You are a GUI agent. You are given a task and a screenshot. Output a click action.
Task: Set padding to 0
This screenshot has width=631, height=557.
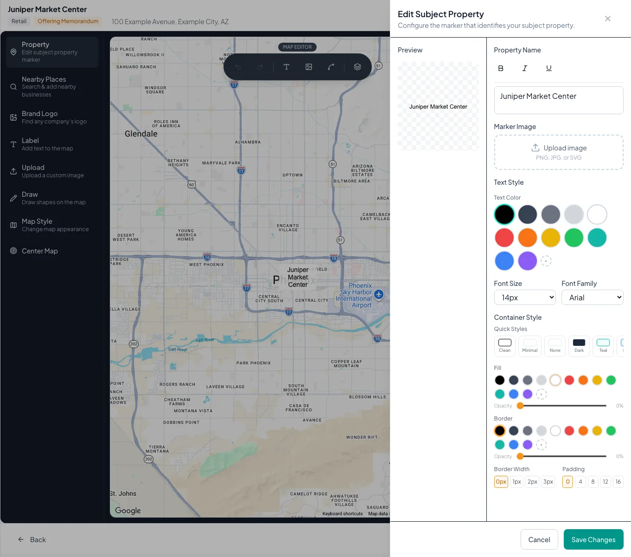(x=568, y=482)
